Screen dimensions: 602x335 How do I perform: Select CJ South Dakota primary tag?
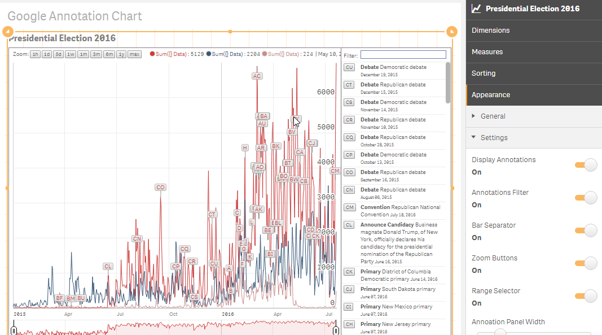point(349,289)
